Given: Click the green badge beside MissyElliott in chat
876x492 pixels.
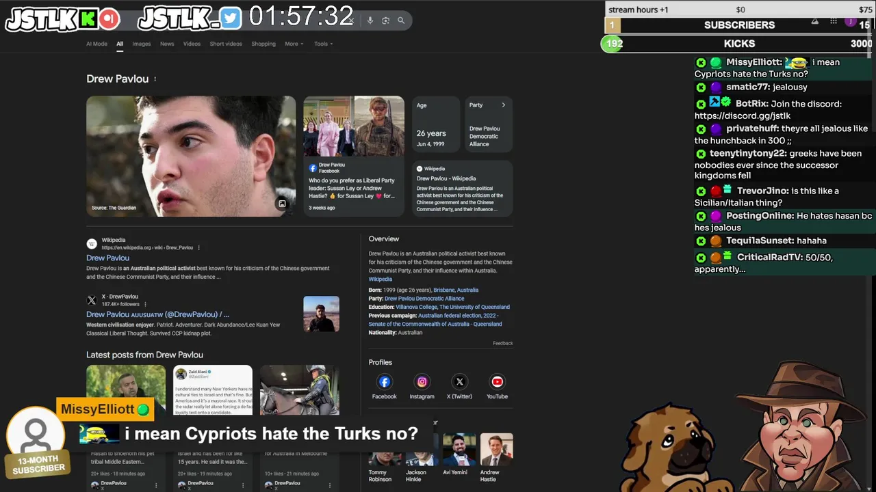Looking at the screenshot, I should pos(715,62).
